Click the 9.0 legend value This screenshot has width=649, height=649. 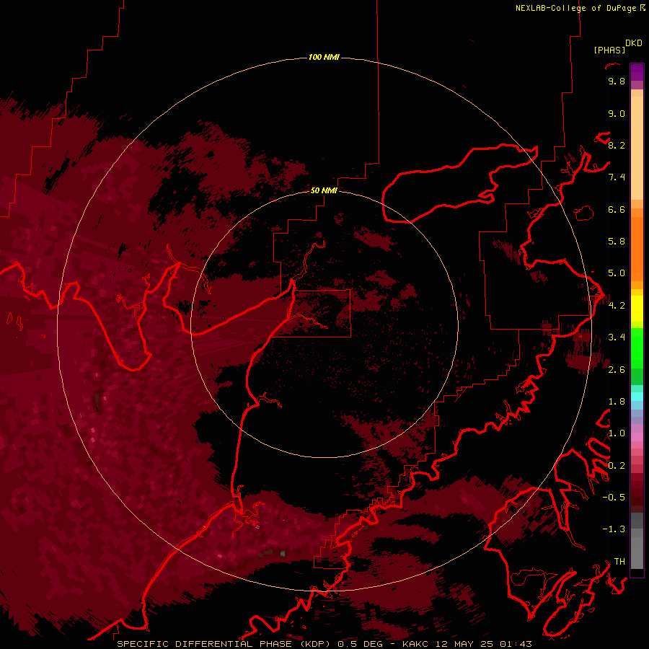tap(617, 113)
